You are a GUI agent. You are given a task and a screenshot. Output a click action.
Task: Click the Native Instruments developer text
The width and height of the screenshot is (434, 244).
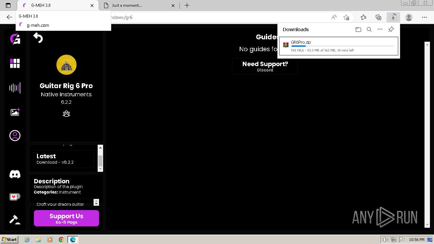click(x=66, y=95)
